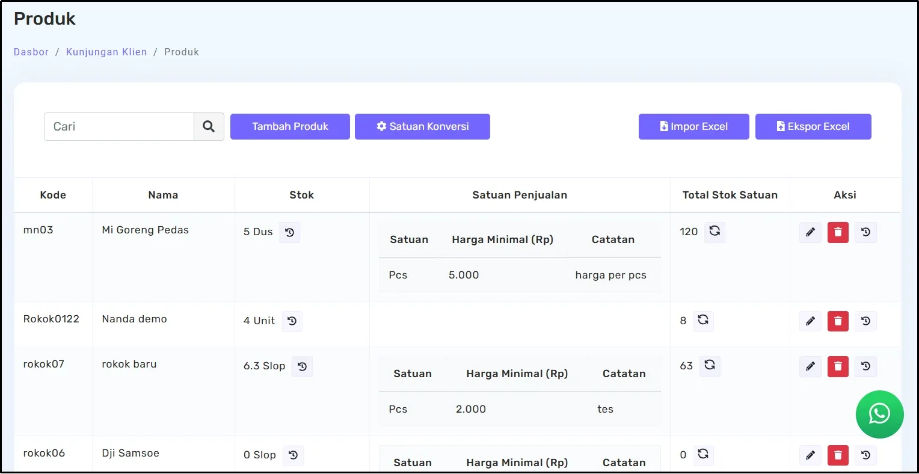Go to Dasbor breadcrumb link
The width and height of the screenshot is (919, 474).
pyautogui.click(x=31, y=52)
